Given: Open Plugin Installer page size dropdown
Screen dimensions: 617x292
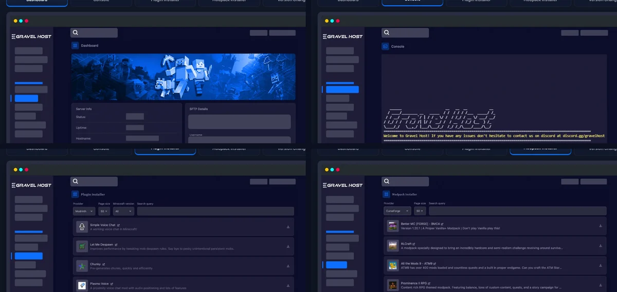Looking at the screenshot, I should [104, 211].
